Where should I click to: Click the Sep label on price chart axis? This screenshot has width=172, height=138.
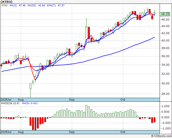72,100
